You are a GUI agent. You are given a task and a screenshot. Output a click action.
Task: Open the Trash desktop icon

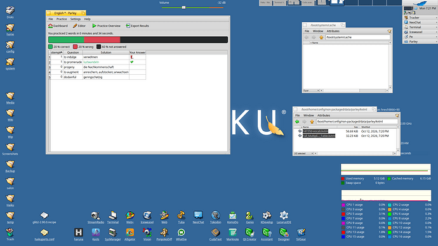tap(10, 234)
